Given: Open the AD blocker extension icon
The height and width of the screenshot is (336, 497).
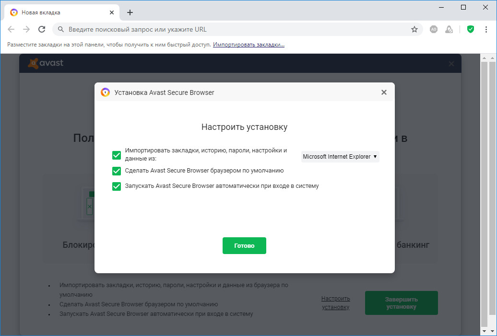Looking at the screenshot, I should coord(434,29).
